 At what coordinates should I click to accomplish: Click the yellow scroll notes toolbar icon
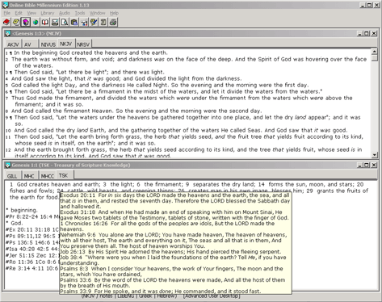pyautogui.click(x=16, y=22)
